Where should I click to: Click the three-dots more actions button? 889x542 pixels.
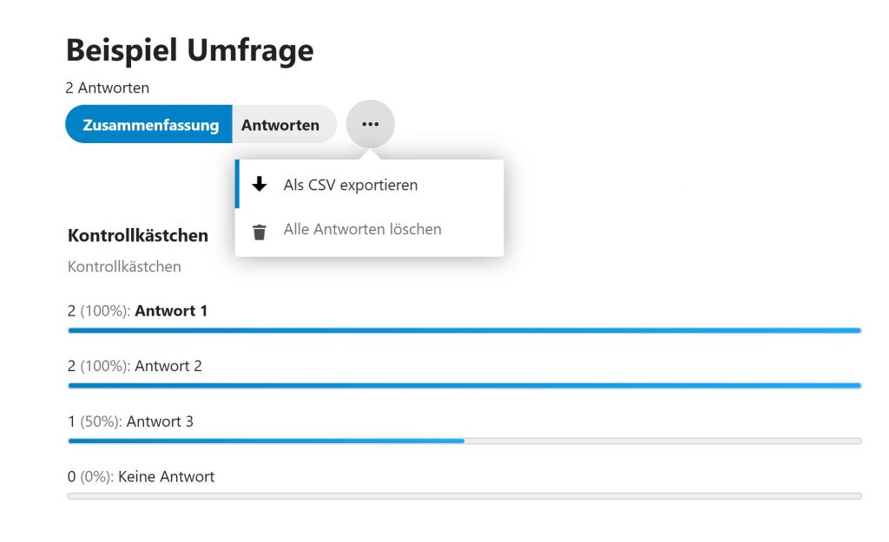coord(370,124)
